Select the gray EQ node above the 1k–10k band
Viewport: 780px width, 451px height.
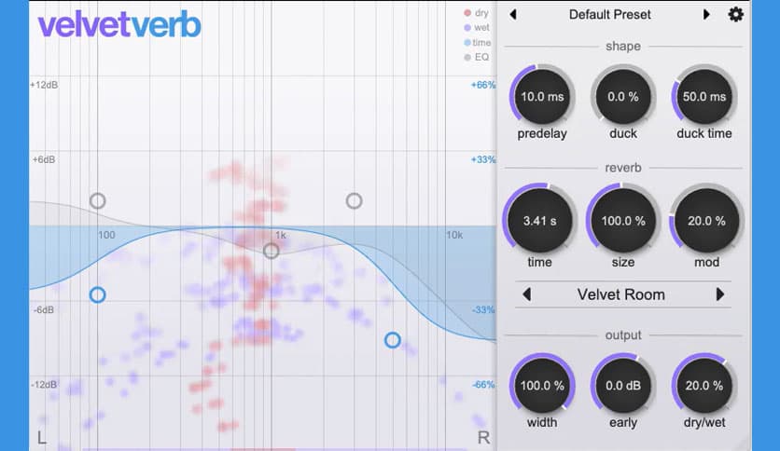tap(354, 200)
